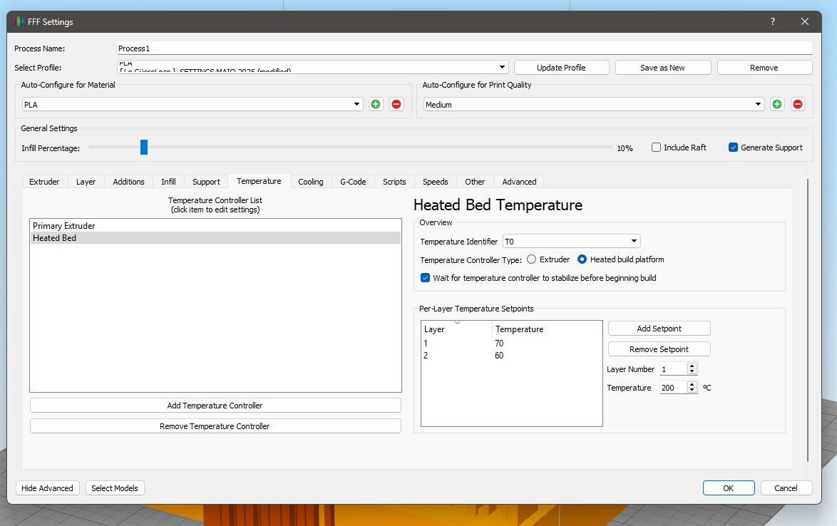Open the Speeds tab
The width and height of the screenshot is (837, 526).
tap(436, 182)
